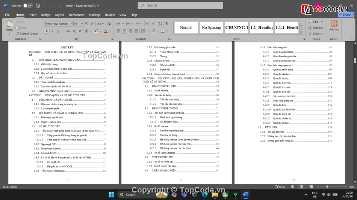Screen dimensions: 357x200
Task: Click the Decrease Indent icon
Action: [x=148, y=23]
